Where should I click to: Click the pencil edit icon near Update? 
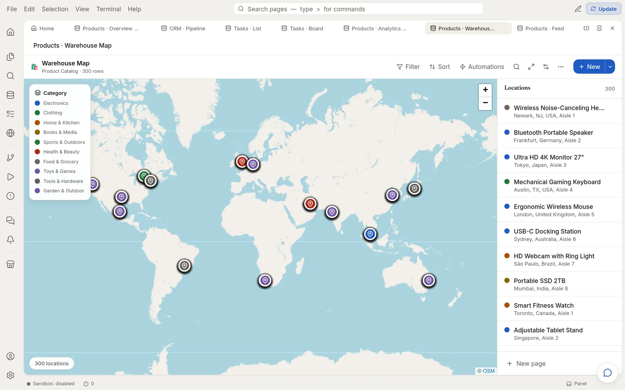578,9
